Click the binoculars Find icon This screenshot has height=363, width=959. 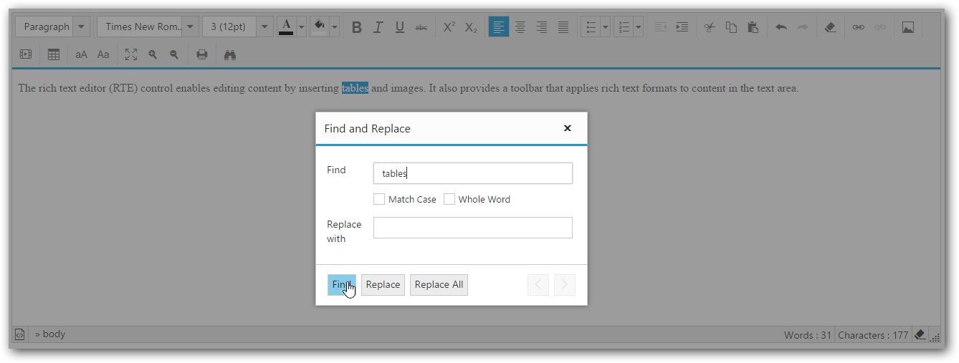pos(230,54)
